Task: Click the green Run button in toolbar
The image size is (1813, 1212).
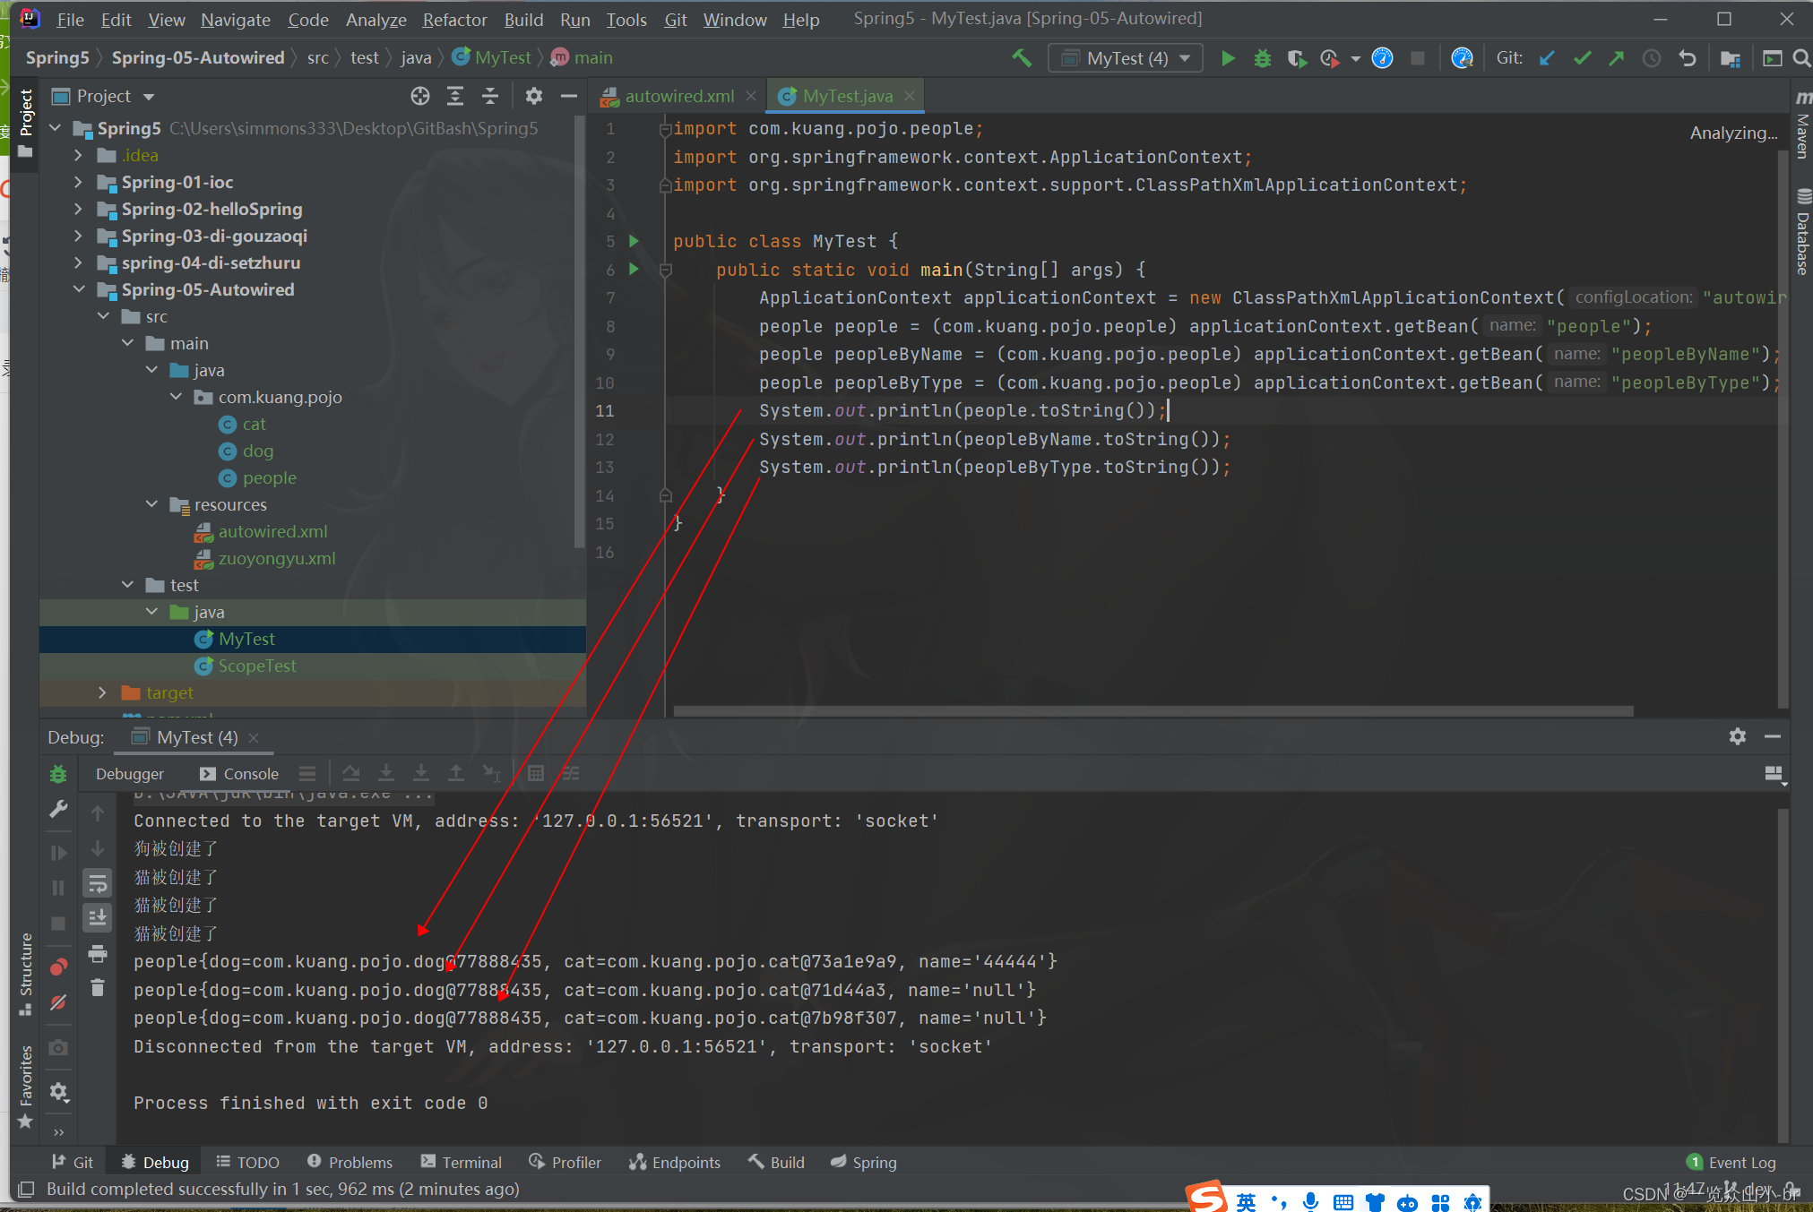Action: click(1228, 58)
